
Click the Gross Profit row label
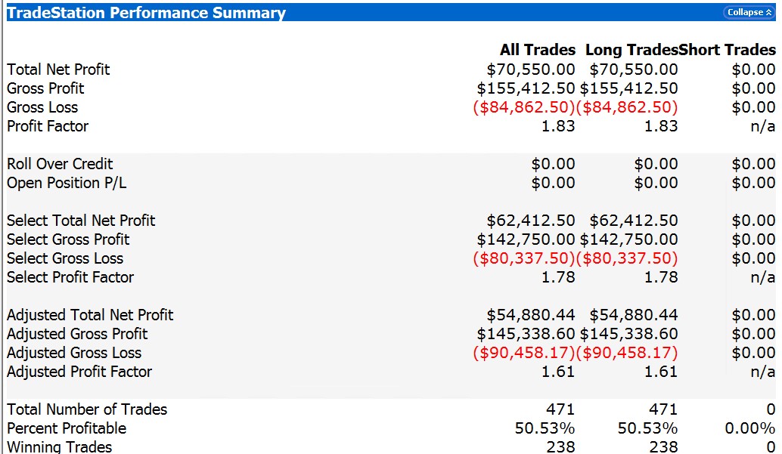pos(45,88)
